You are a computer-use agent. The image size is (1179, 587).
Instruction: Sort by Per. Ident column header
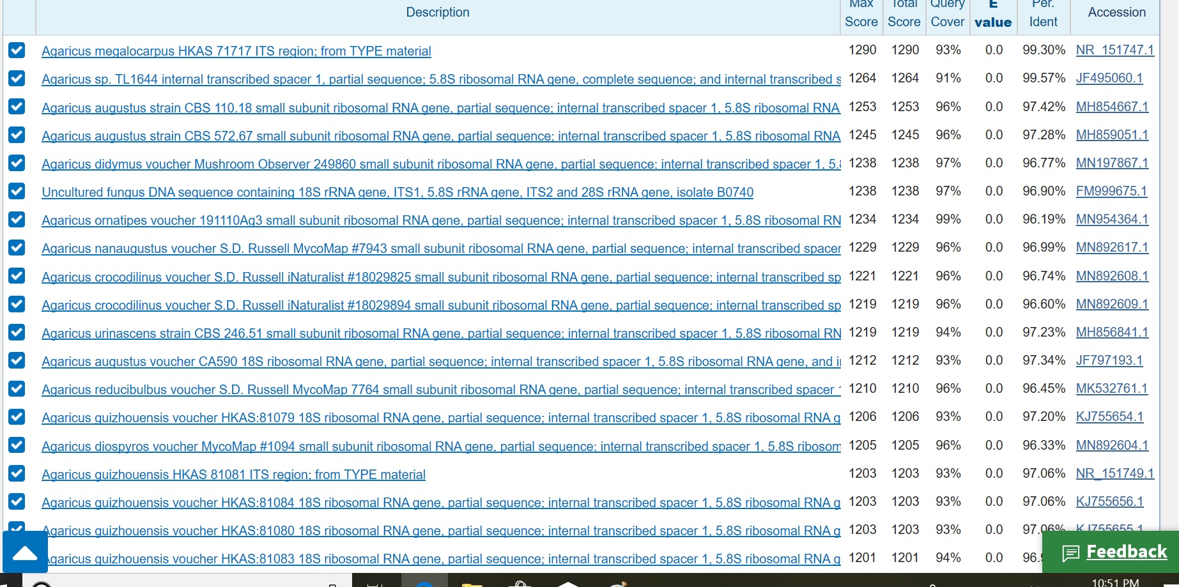1043,14
